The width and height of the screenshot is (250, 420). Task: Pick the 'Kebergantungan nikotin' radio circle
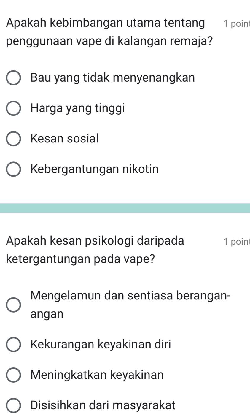coord(14,169)
